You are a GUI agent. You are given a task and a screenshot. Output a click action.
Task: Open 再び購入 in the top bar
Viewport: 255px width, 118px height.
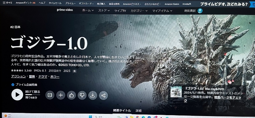101,3
